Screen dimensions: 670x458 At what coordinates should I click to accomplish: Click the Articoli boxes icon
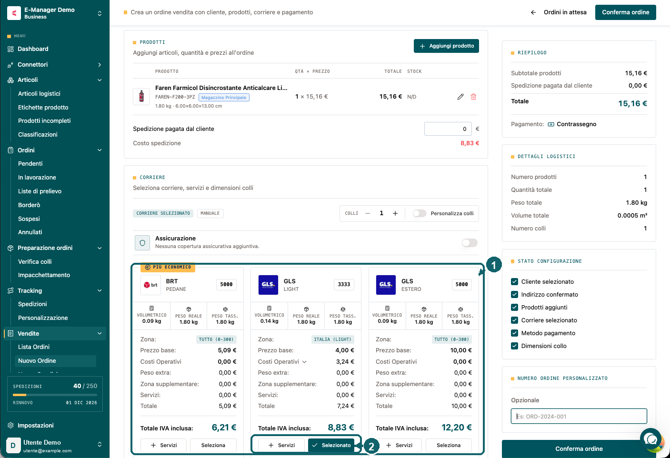click(x=10, y=80)
